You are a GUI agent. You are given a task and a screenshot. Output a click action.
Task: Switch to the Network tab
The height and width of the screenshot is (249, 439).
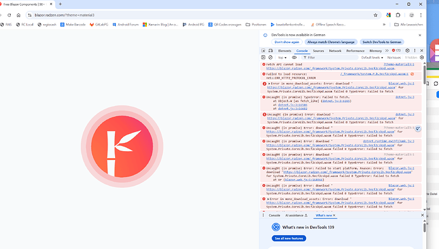pyautogui.click(x=335, y=51)
